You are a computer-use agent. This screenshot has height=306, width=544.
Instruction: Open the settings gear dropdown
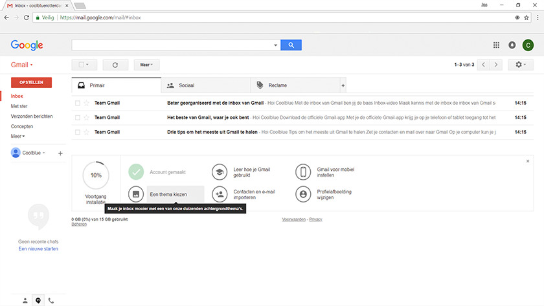(520, 65)
